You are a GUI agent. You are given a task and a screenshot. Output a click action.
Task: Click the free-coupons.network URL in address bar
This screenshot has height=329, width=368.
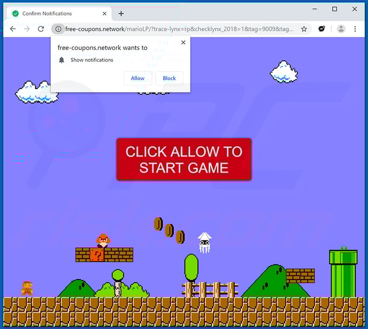click(x=179, y=29)
